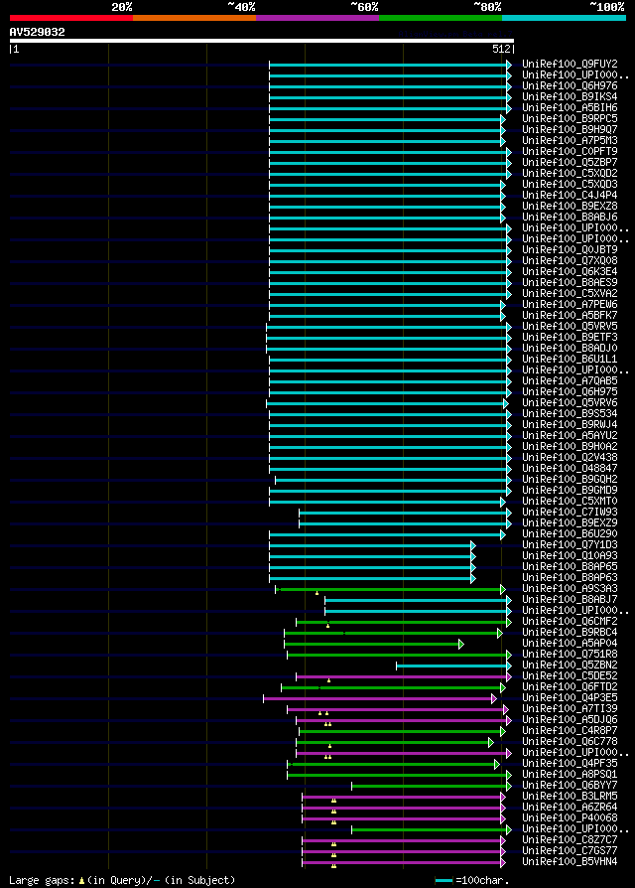Click the white query sequence bar
Screen dimensions: 635x888
pyautogui.click(x=262, y=41)
